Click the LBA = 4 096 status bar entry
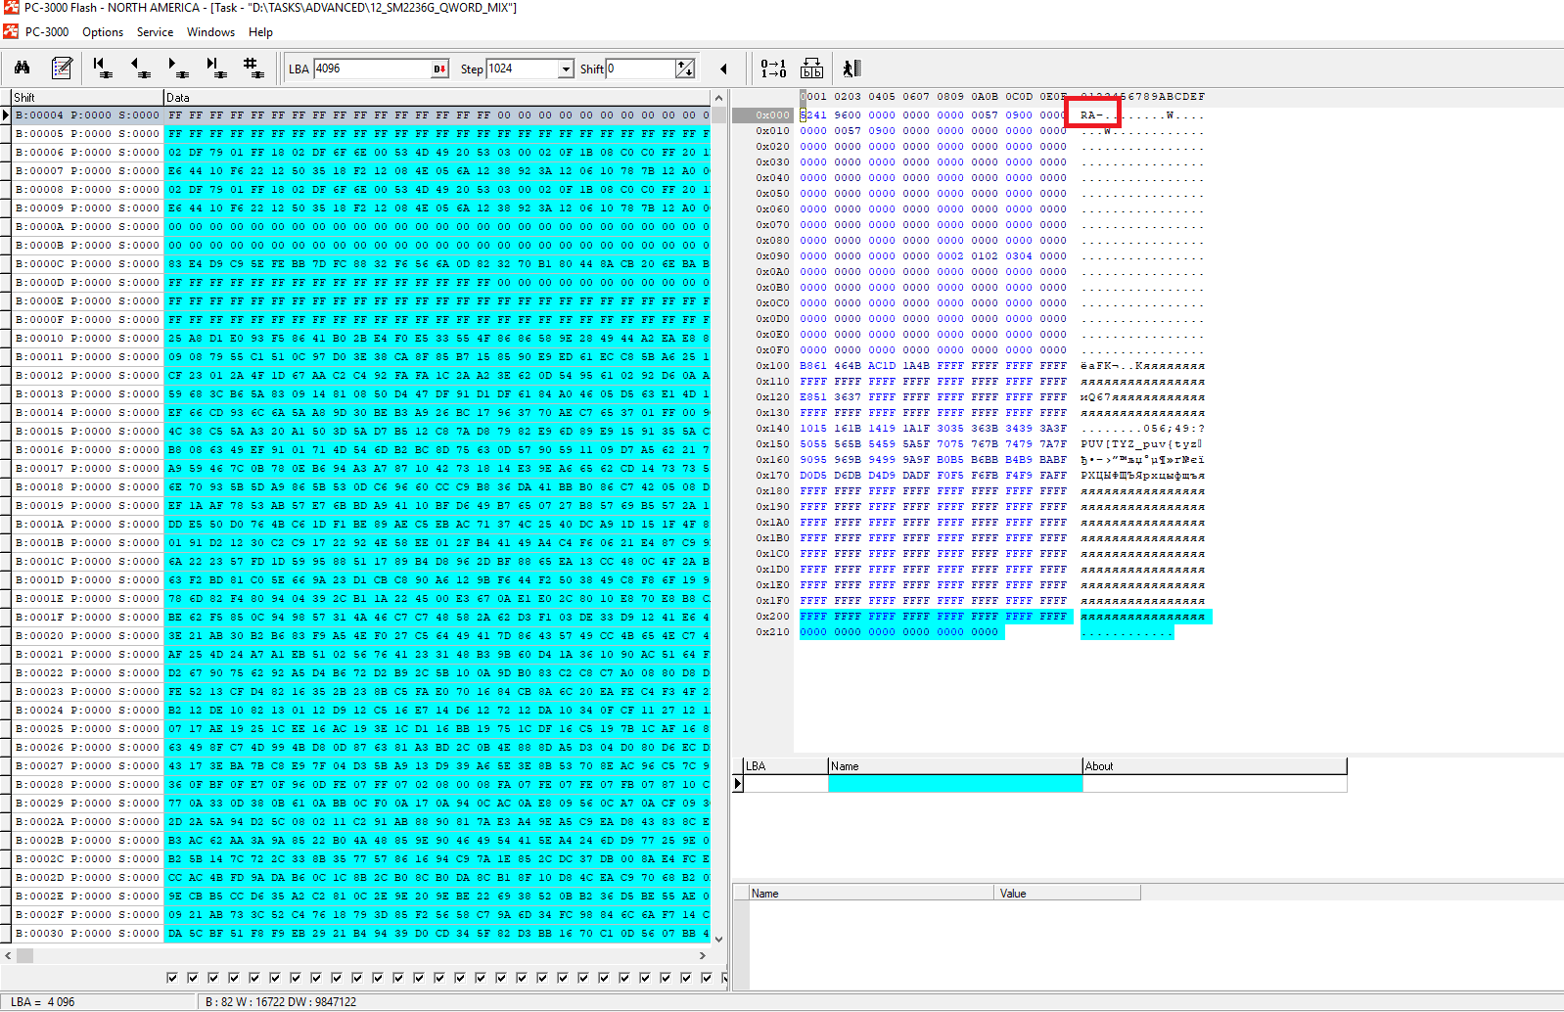This screenshot has height=1012, width=1564. [43, 1002]
